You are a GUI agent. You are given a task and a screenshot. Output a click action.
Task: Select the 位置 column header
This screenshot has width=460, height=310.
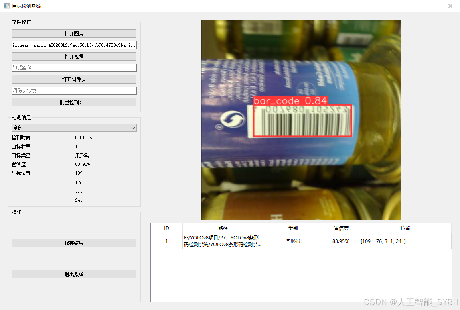(x=405, y=228)
